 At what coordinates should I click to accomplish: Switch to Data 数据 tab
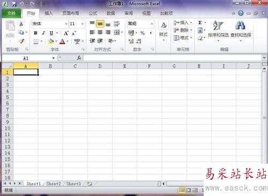110,13
